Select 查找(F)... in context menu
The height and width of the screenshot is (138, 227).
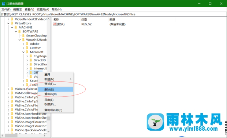click(56, 84)
